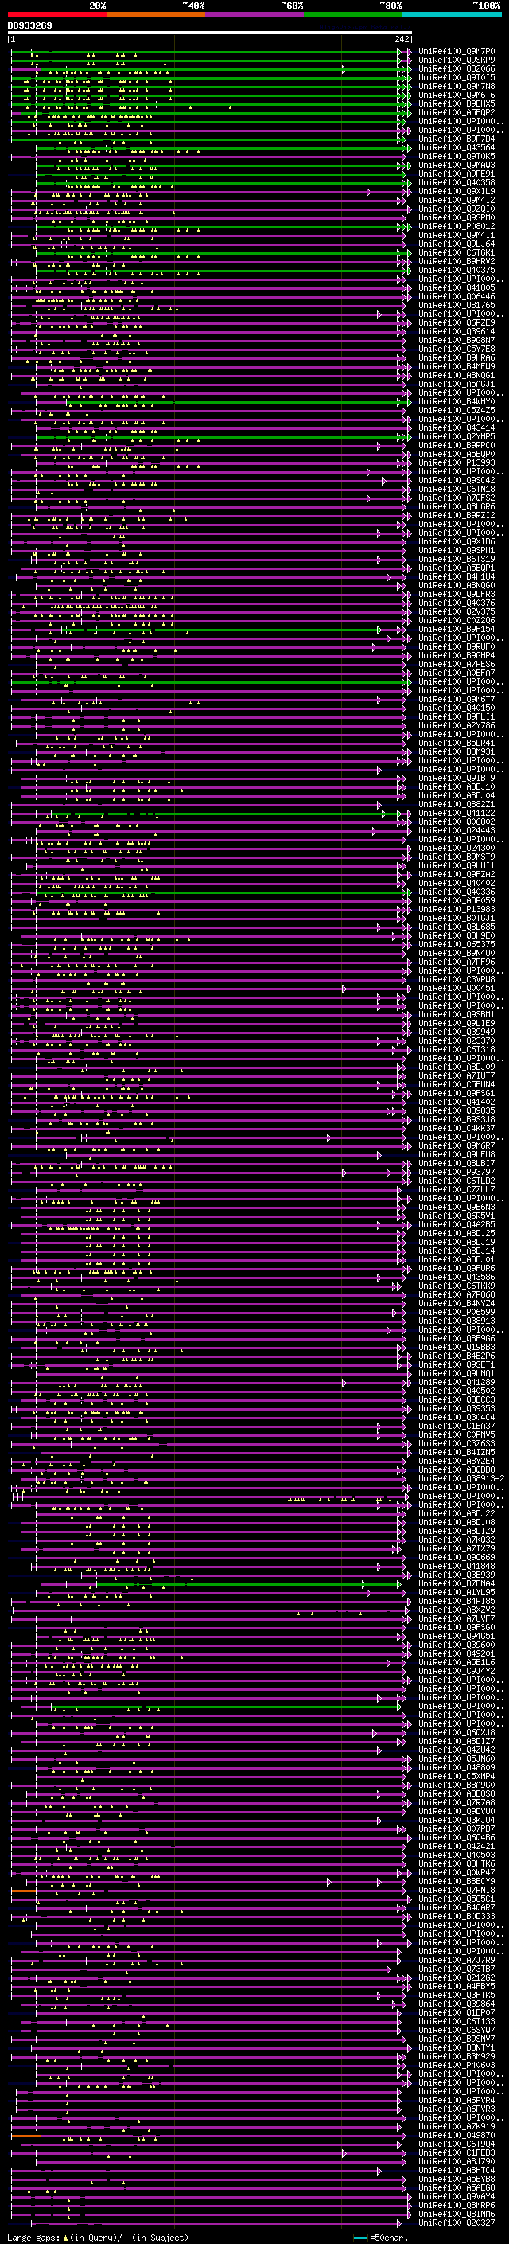Select label UniRef100_Q9SET1
Viewport: 509px width, 2244px height.
pyautogui.click(x=457, y=1364)
